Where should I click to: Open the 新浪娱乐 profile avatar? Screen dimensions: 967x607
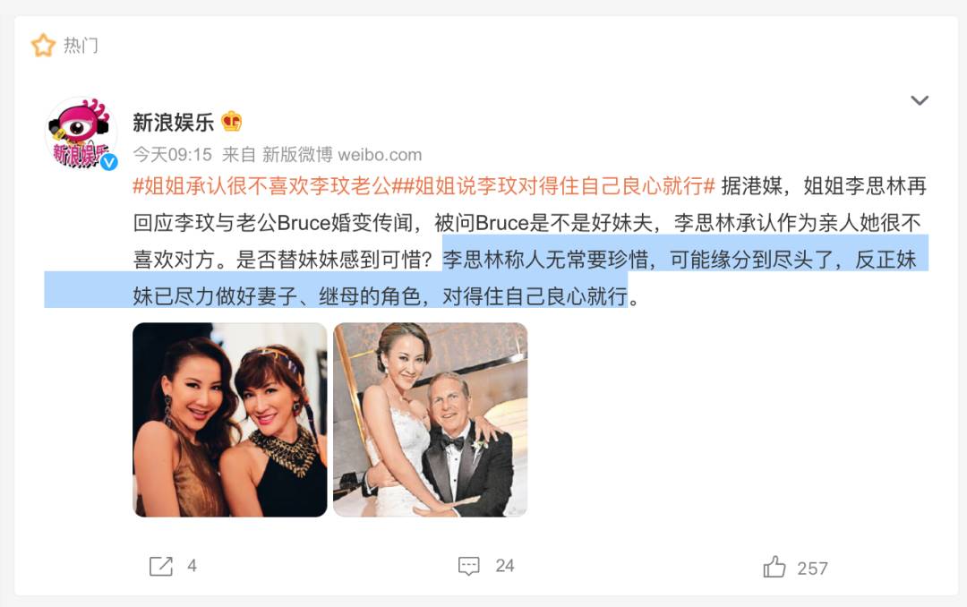click(x=81, y=133)
